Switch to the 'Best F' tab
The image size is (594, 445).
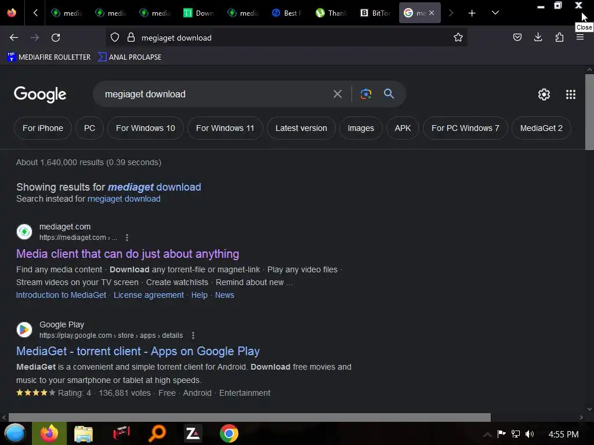287,13
